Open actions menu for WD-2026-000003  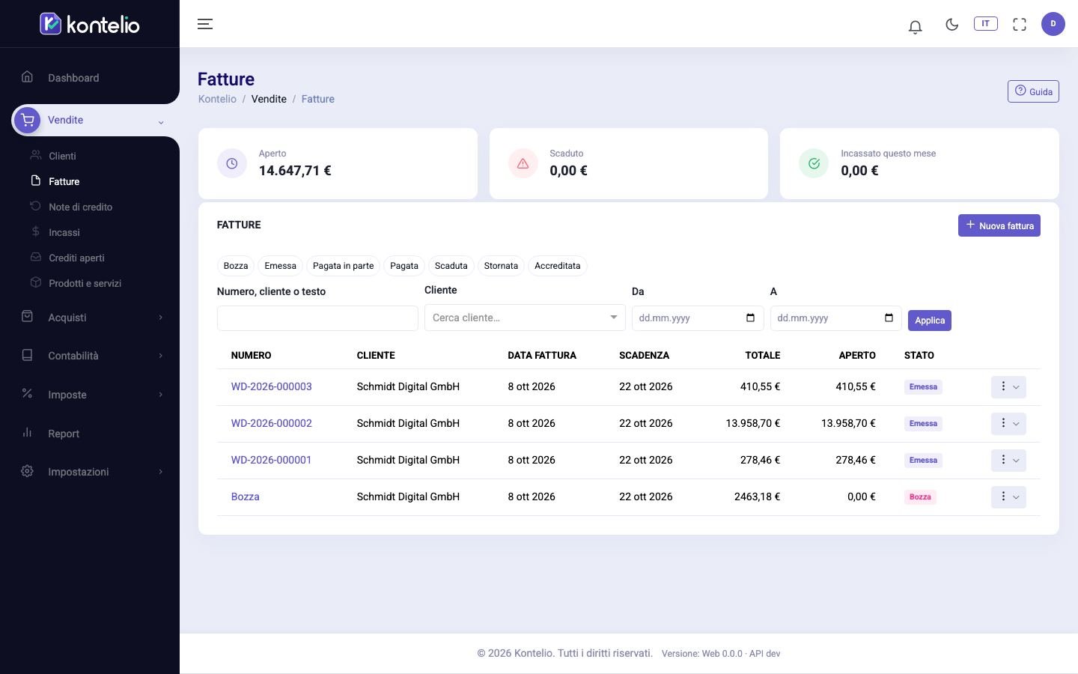click(x=1008, y=387)
